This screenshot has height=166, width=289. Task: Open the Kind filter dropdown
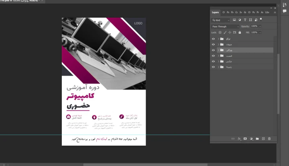tap(221, 20)
